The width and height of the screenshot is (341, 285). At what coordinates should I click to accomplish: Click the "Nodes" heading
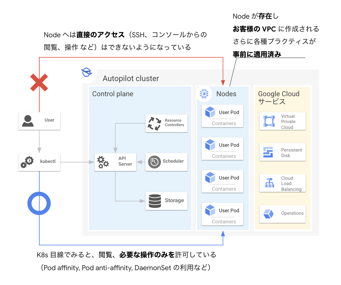[226, 94]
